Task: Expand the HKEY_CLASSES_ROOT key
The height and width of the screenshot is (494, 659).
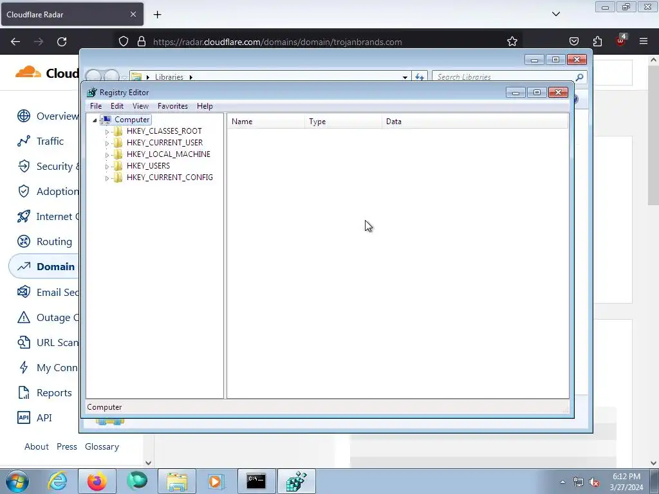Action: pyautogui.click(x=107, y=132)
